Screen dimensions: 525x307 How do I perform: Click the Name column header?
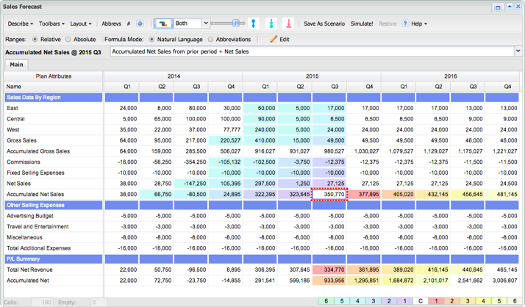(x=54, y=87)
